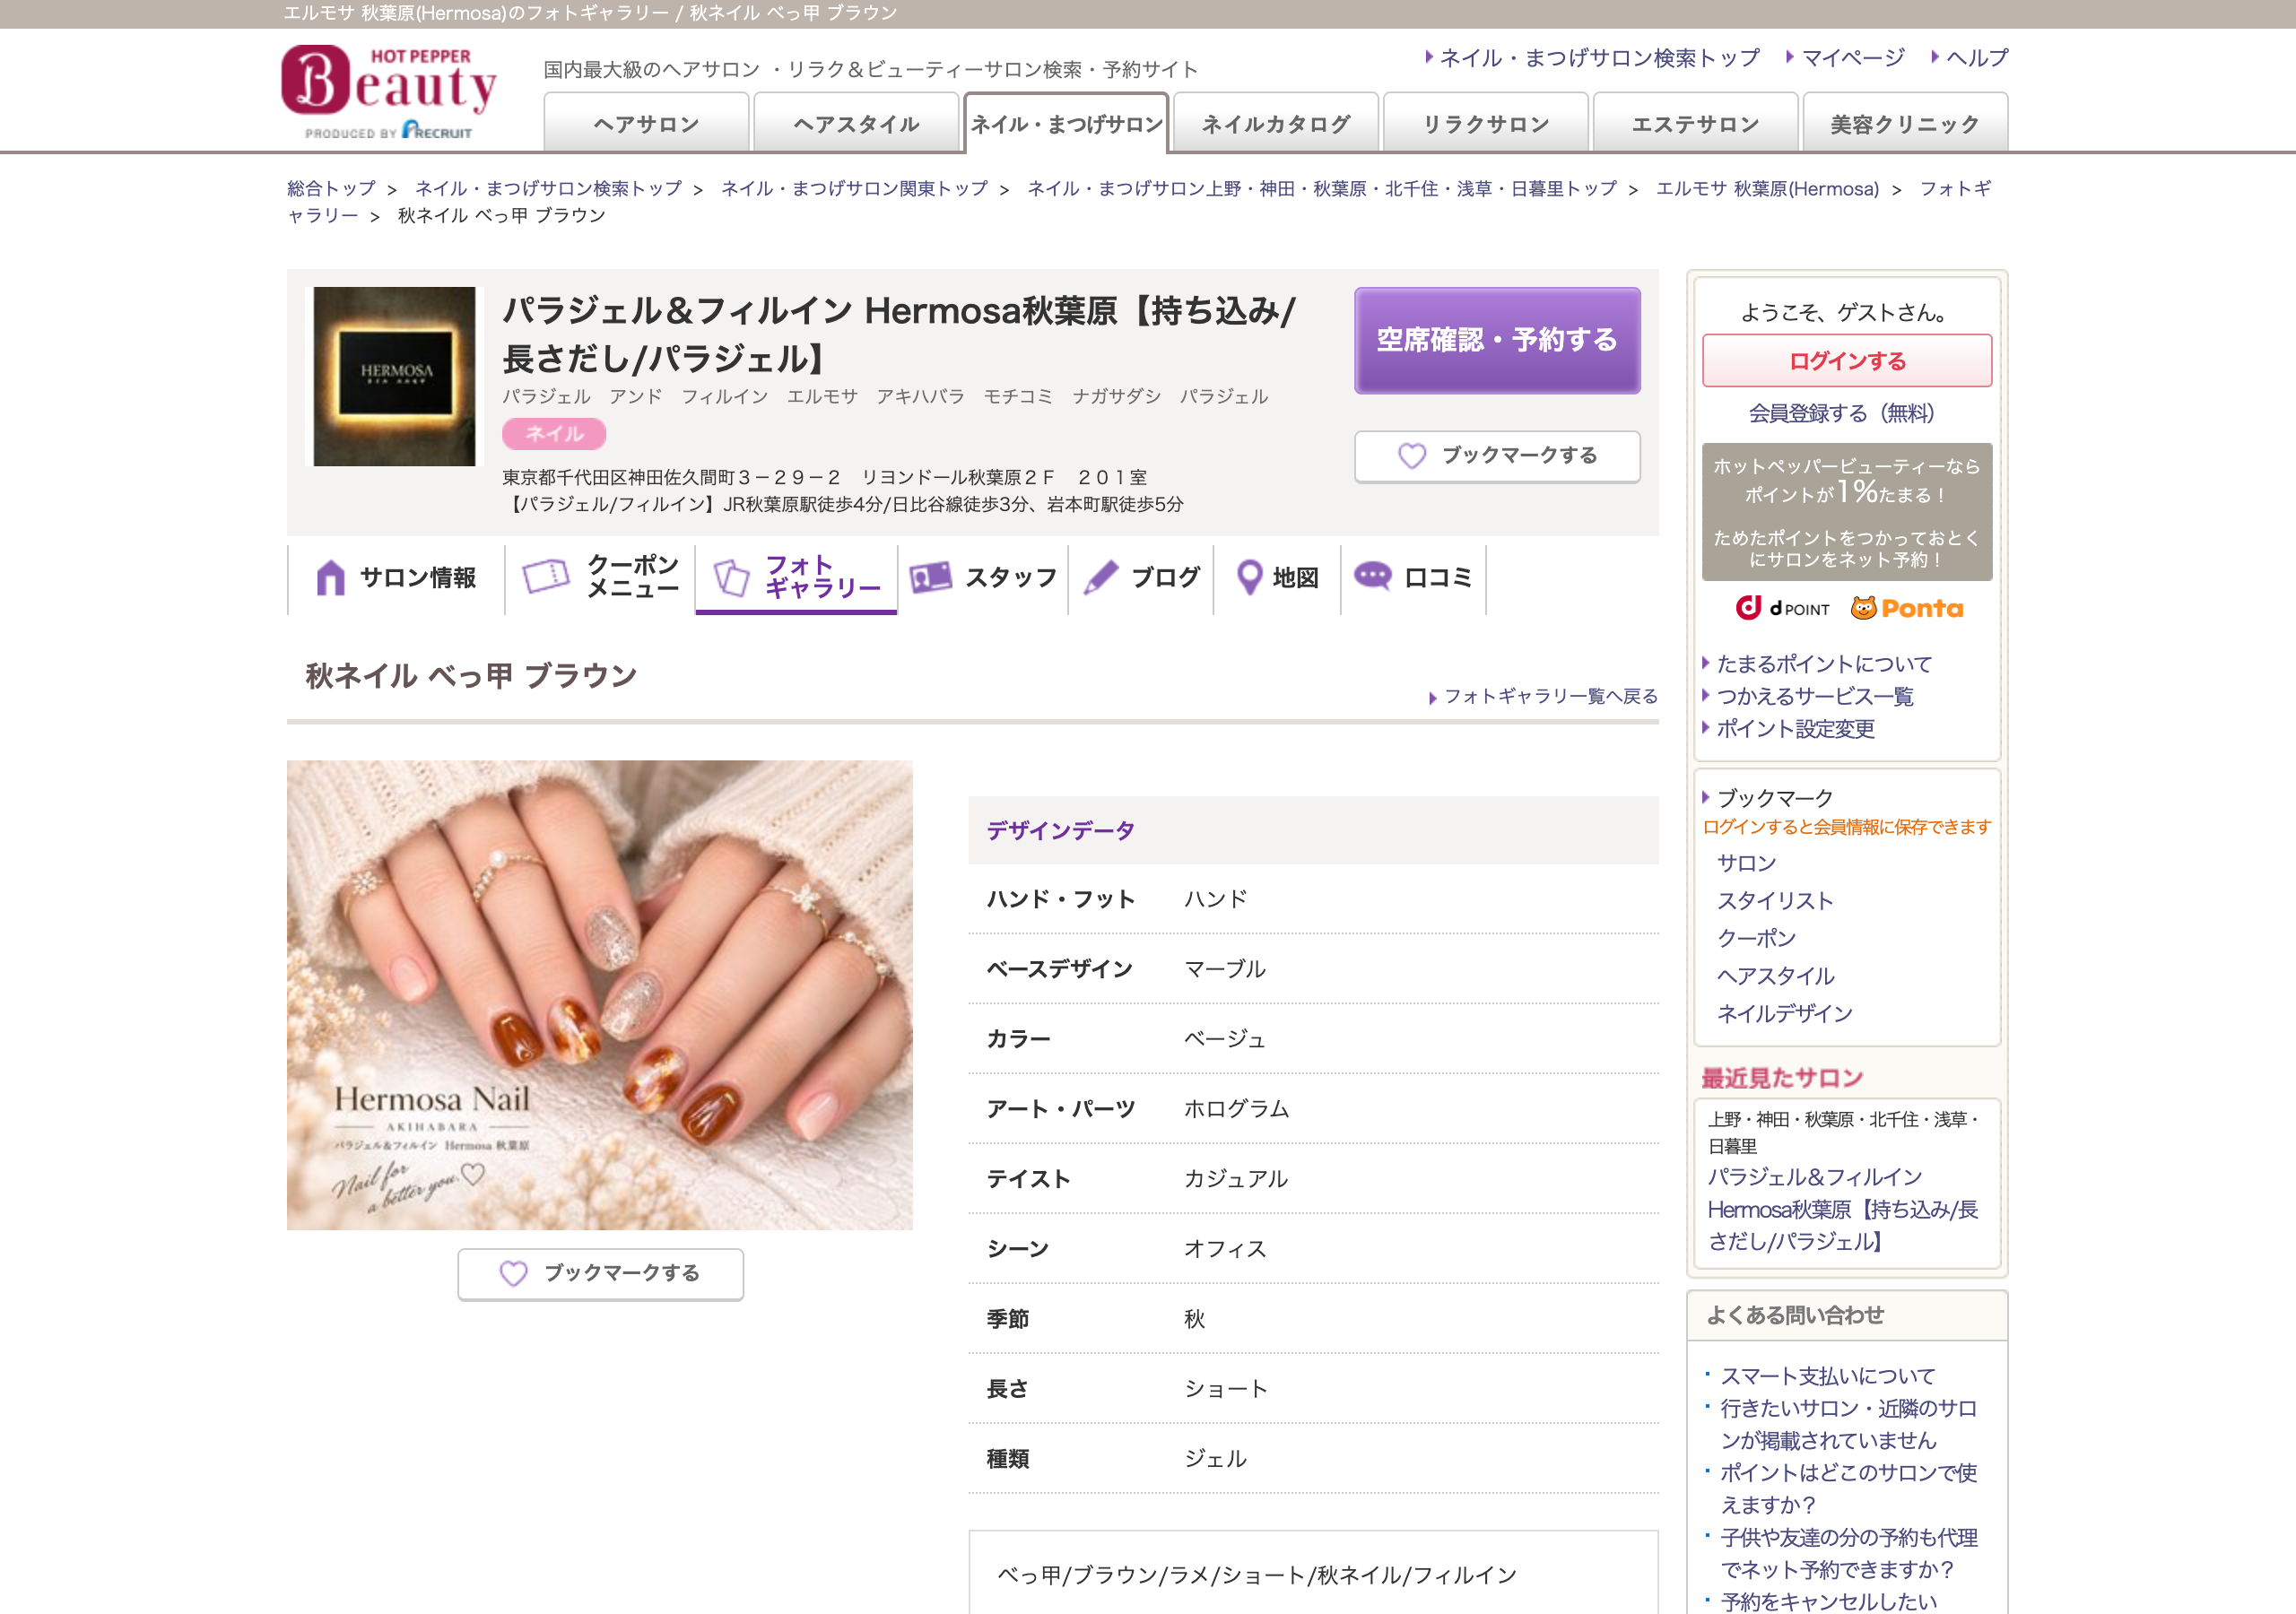The height and width of the screenshot is (1614, 2296).
Task: Switch to the ヘアスタイル tab
Action: pos(856,123)
